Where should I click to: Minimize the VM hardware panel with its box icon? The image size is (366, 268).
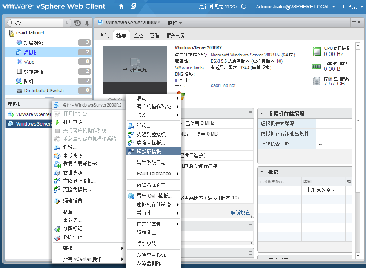[251, 113]
